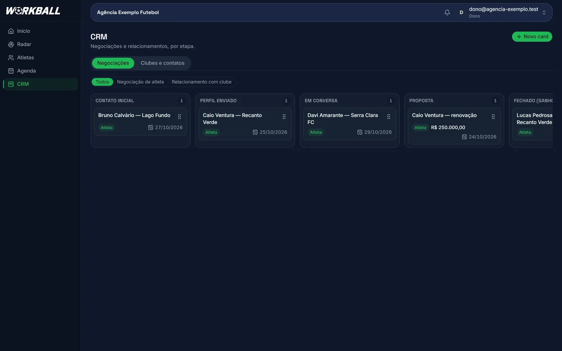Image resolution: width=562 pixels, height=351 pixels.
Task: Open drag handle on Davi Amarante card
Action: point(388,117)
